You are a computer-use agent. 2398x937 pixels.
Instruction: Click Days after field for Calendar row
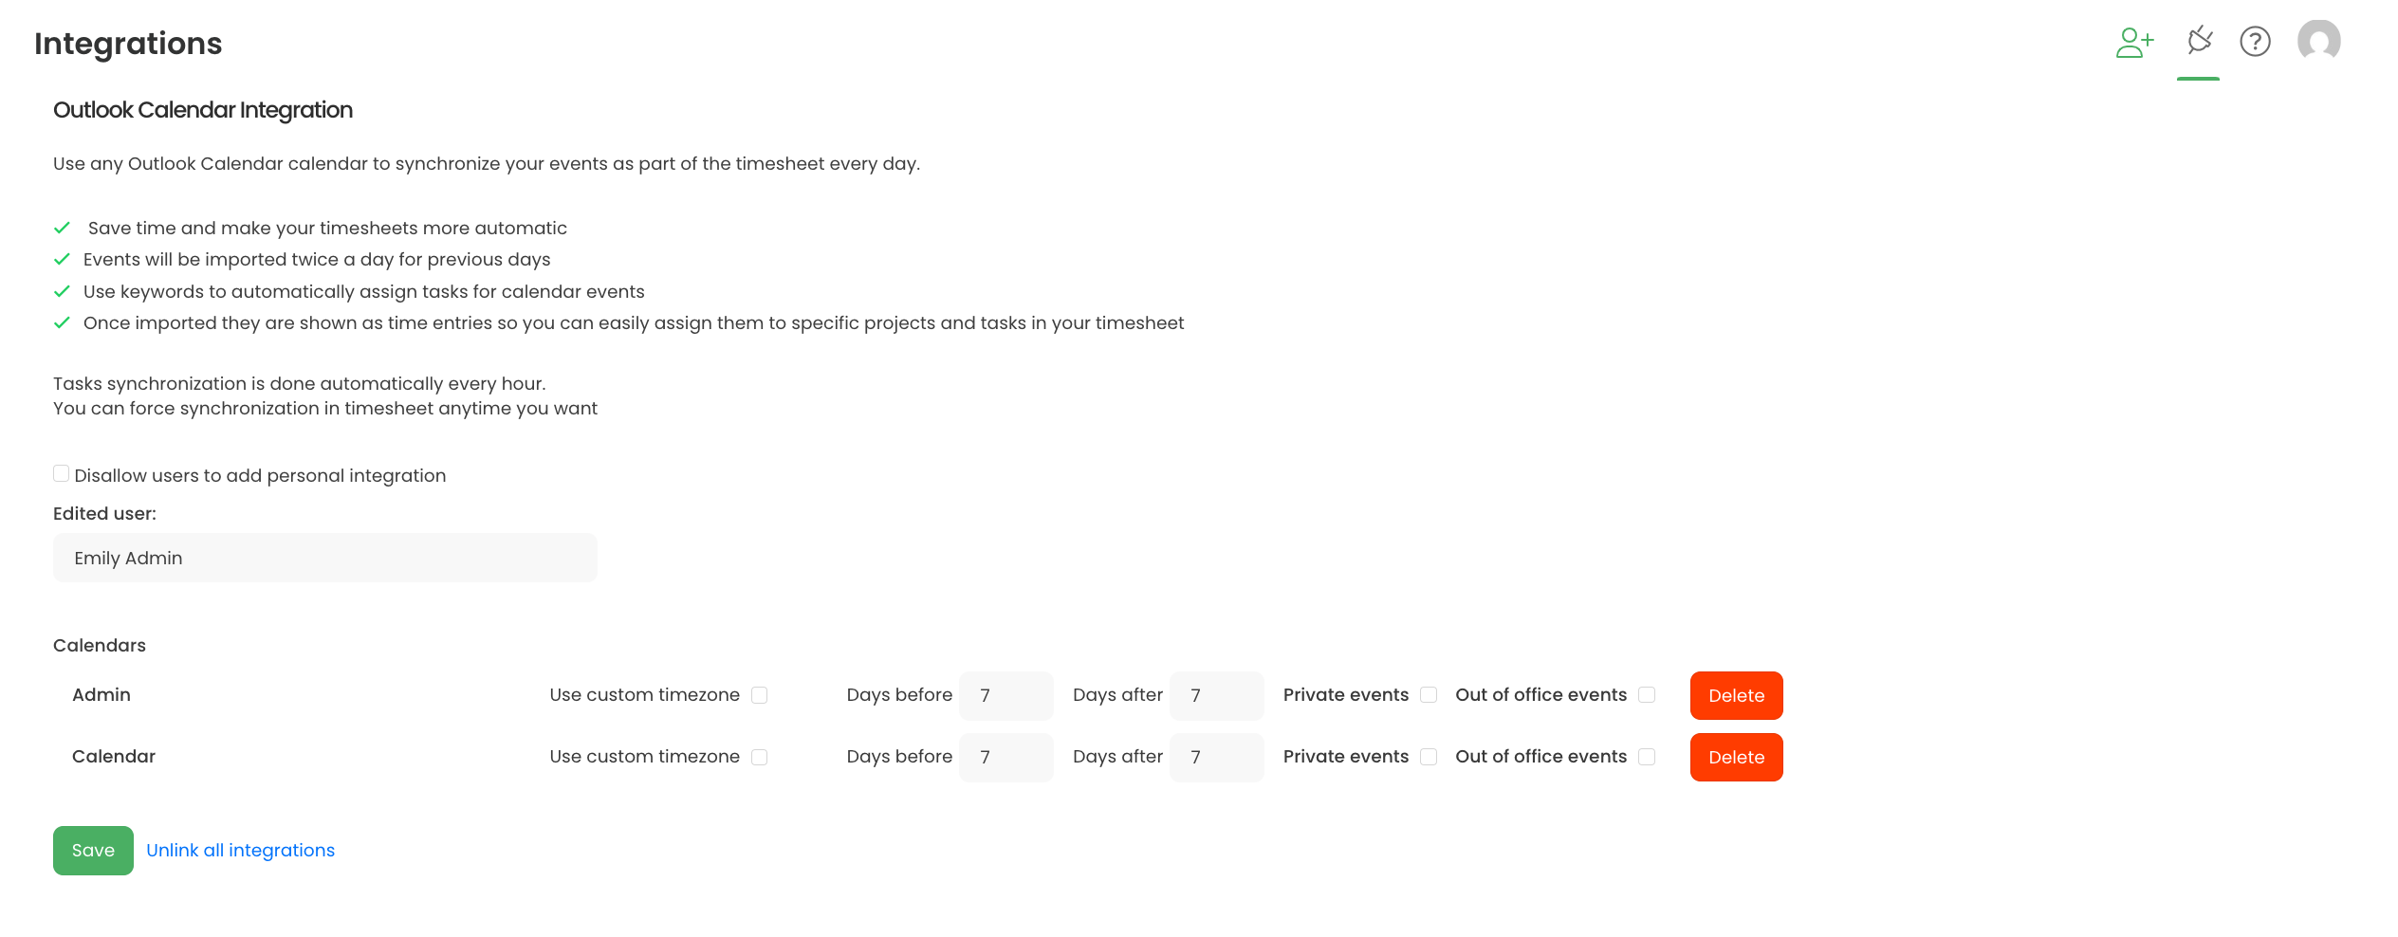point(1216,757)
